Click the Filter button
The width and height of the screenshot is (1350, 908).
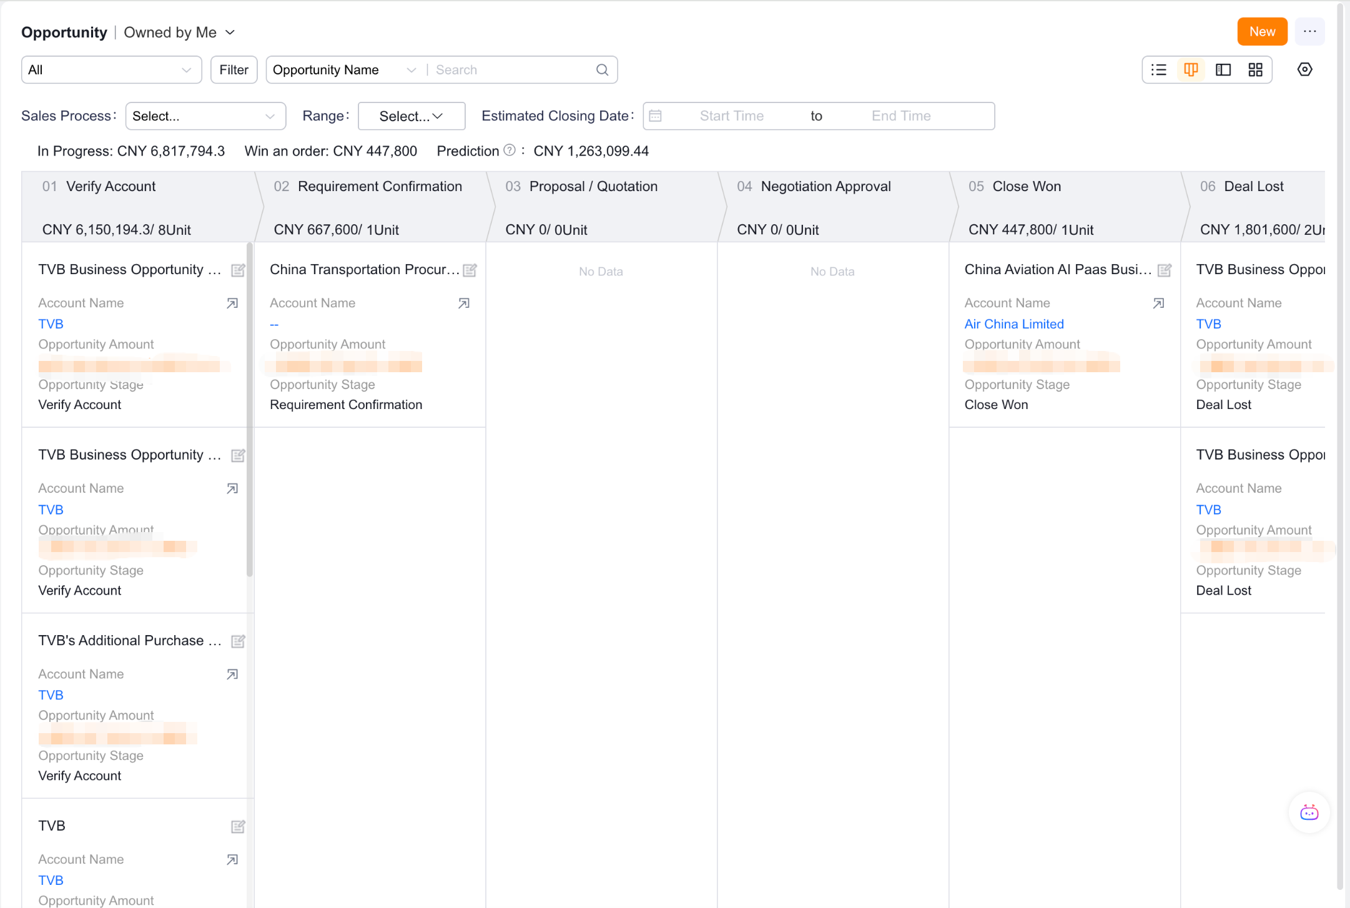pyautogui.click(x=234, y=70)
